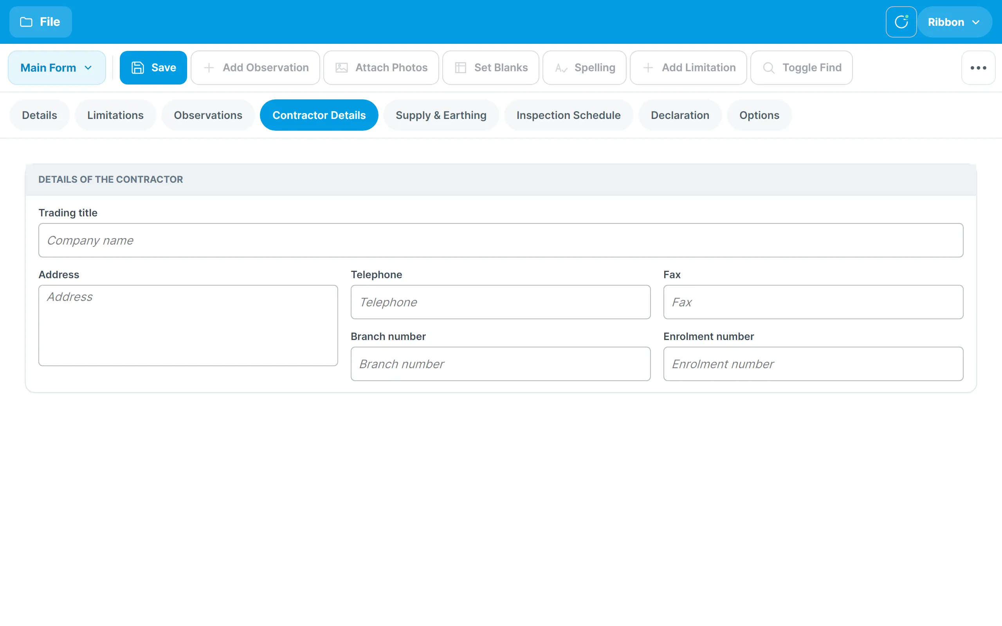Click the Enrolment number field

pos(813,364)
